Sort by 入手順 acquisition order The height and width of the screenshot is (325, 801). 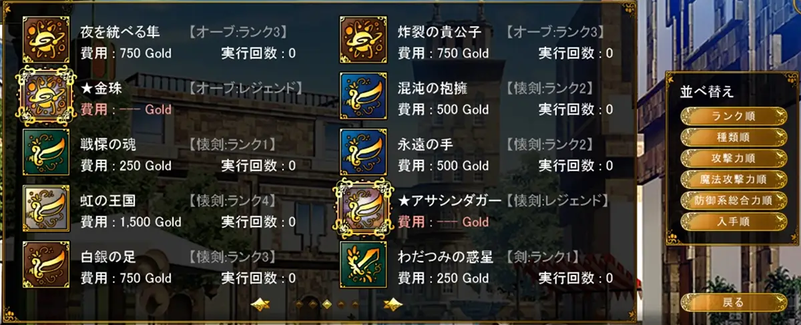click(x=734, y=220)
